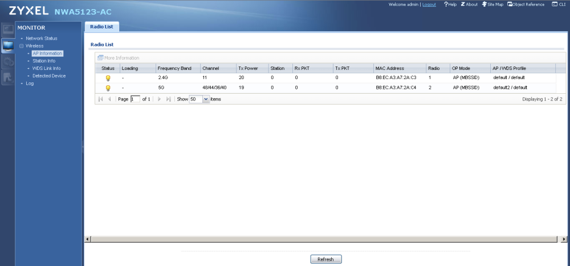This screenshot has height=266, width=570.
Task: Sort by the Frequency Band column header
Action: (x=178, y=68)
